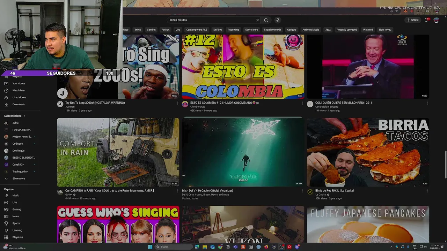Open the Try Not To Sing 2000s title link
Screen dimensions: 447x251
pos(95,103)
